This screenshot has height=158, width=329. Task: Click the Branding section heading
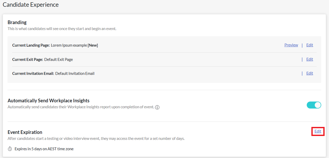click(17, 23)
